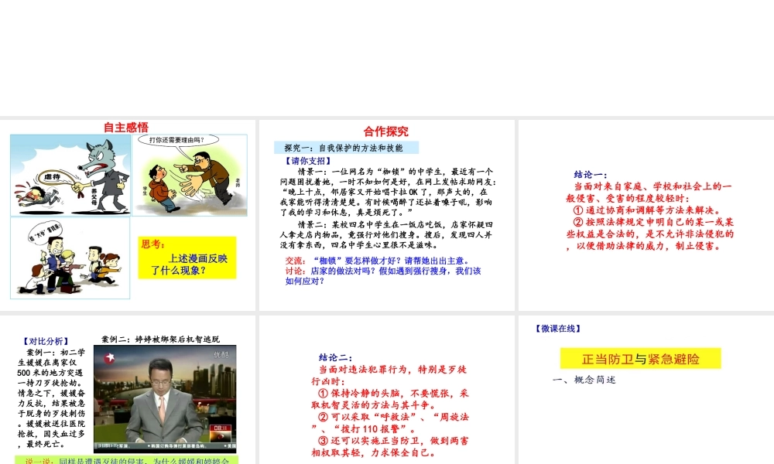
Task: Click the yellow 思考 text box
Action: coord(187,258)
